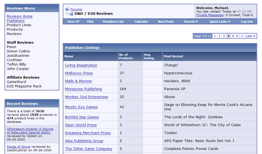Screen dimensions: 262x154
Task: Open Publishers link in Reviews Menu
Action: [x=16, y=20]
